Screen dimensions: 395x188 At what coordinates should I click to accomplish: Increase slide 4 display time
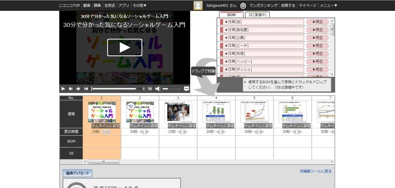point(223,132)
